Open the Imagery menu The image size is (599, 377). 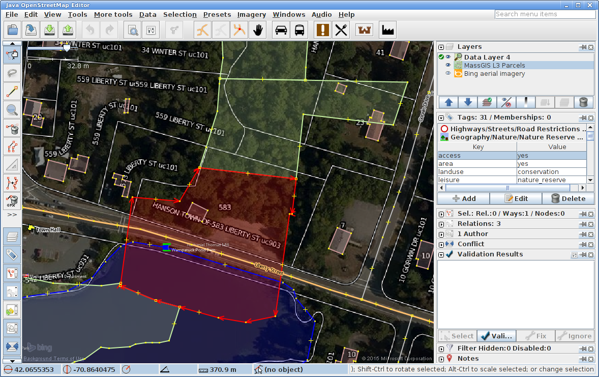[252, 15]
